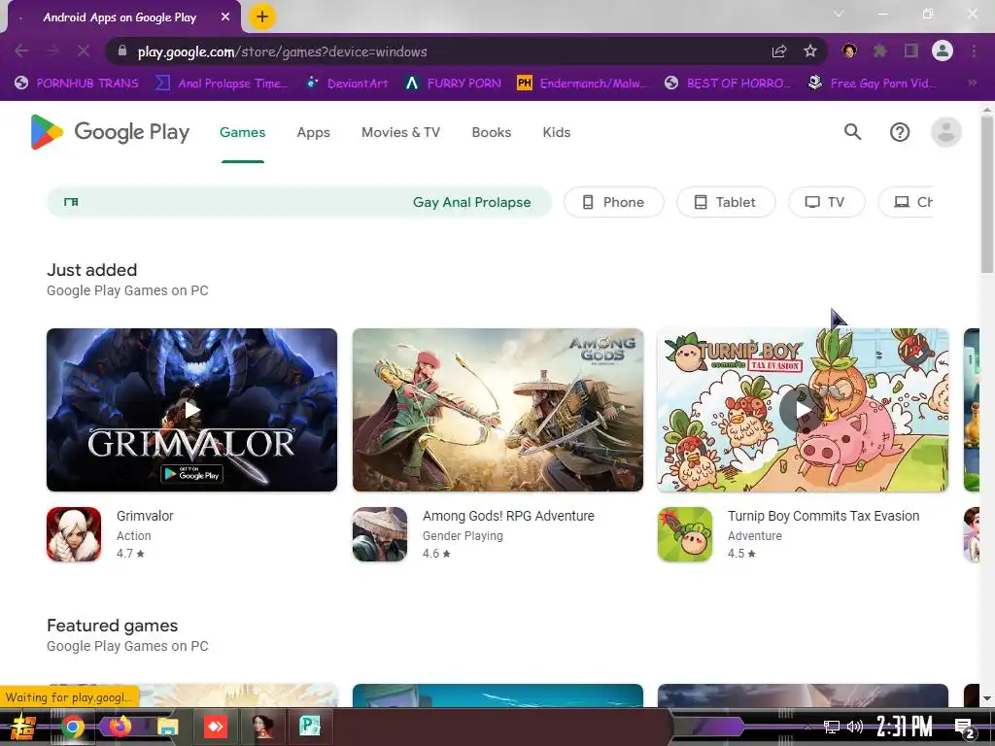Click the selected green device filter chip

click(x=299, y=202)
